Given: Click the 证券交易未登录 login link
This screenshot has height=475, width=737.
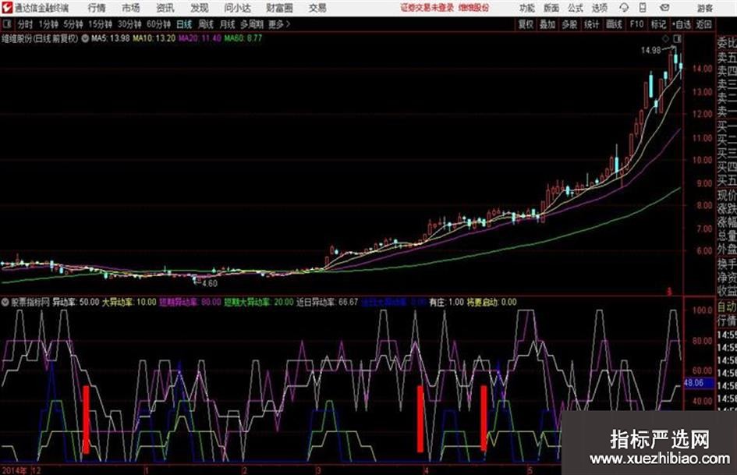Looking at the screenshot, I should pyautogui.click(x=427, y=8).
